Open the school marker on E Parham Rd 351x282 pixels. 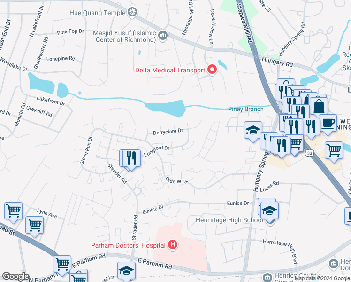point(127,271)
